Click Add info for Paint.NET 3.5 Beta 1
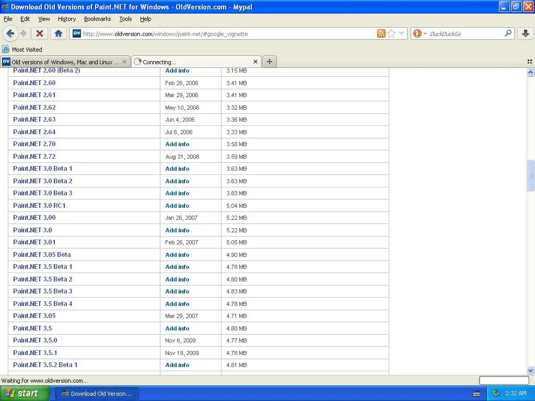The image size is (535, 401). tap(177, 267)
